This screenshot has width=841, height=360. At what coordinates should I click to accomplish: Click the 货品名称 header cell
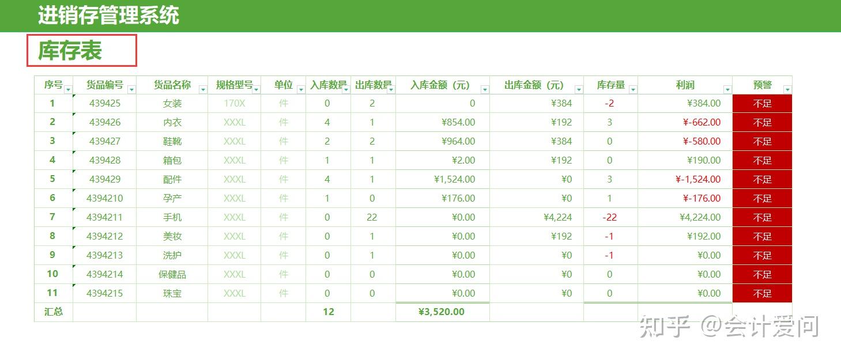[x=172, y=85]
